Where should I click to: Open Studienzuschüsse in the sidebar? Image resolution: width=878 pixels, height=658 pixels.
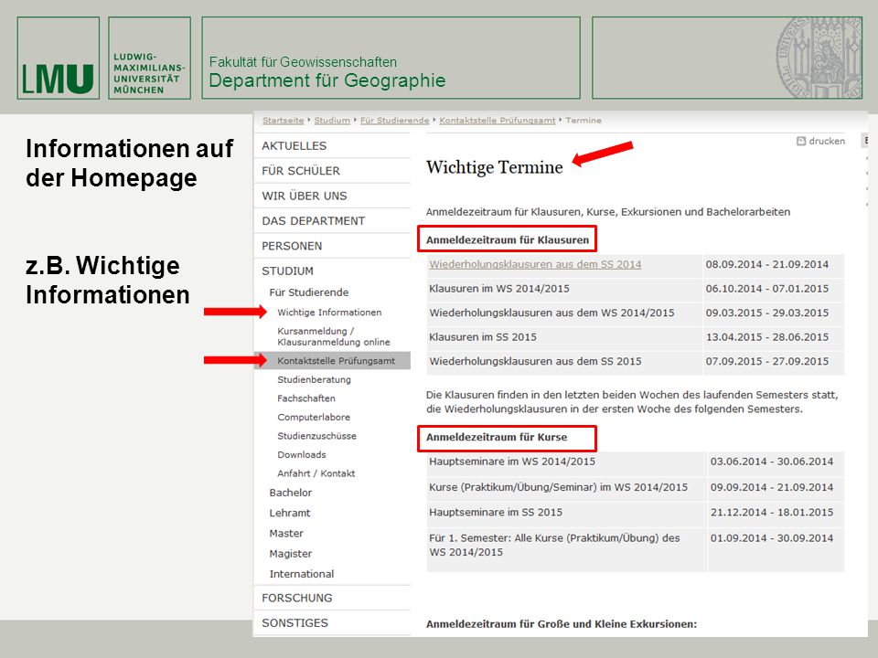click(x=317, y=436)
